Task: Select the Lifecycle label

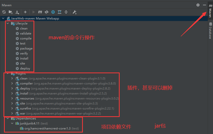Action: point(22,23)
